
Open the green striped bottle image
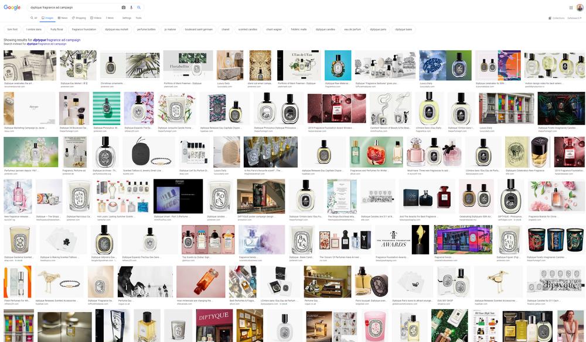click(107, 109)
